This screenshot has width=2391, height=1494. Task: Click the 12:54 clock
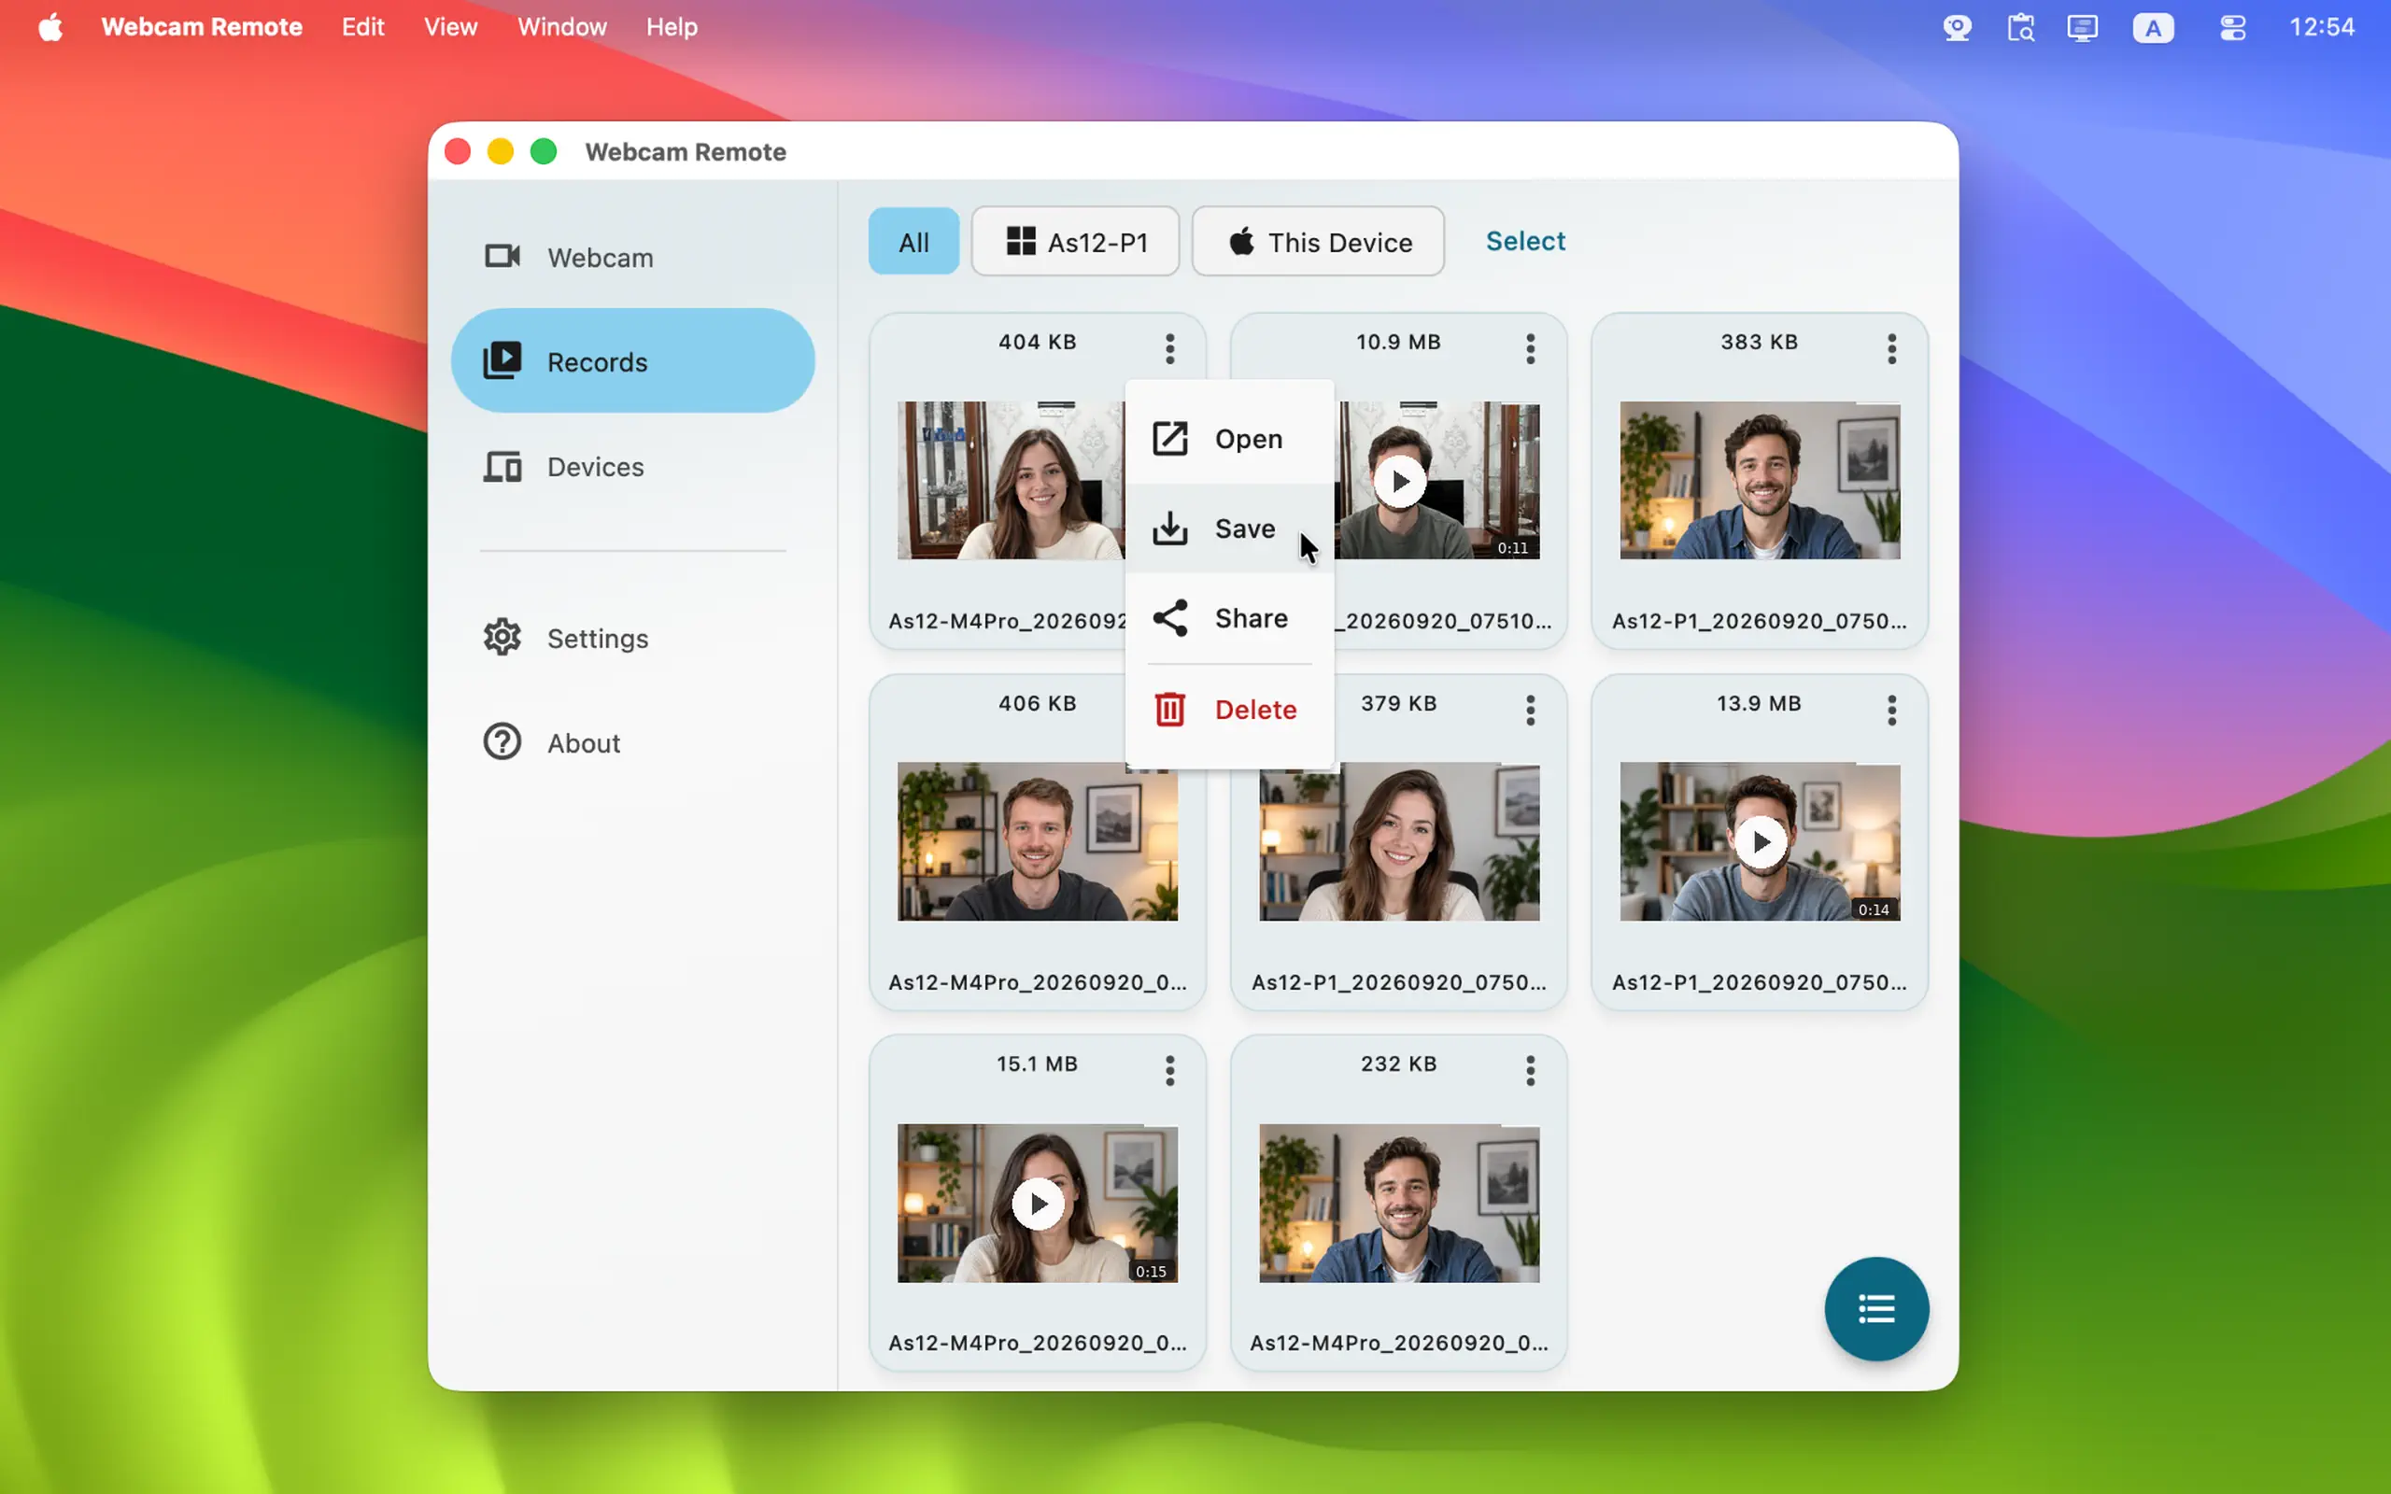(2322, 27)
